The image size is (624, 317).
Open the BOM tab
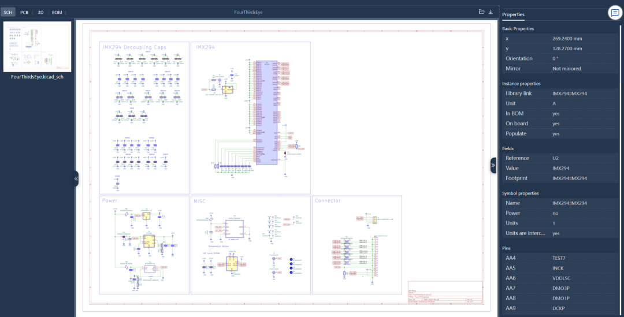coord(57,12)
